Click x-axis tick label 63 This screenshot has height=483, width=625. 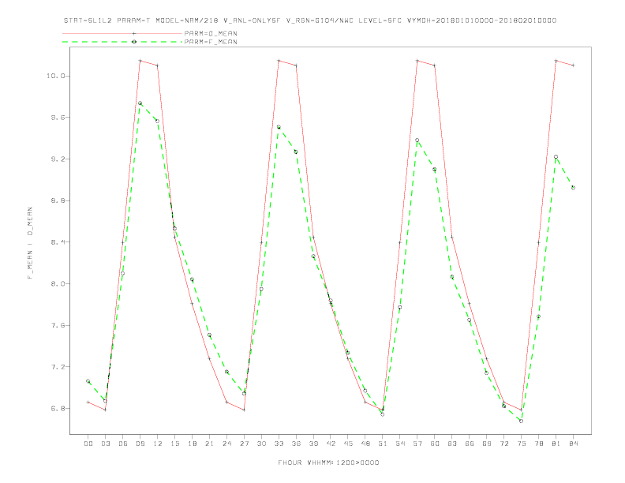pos(452,444)
